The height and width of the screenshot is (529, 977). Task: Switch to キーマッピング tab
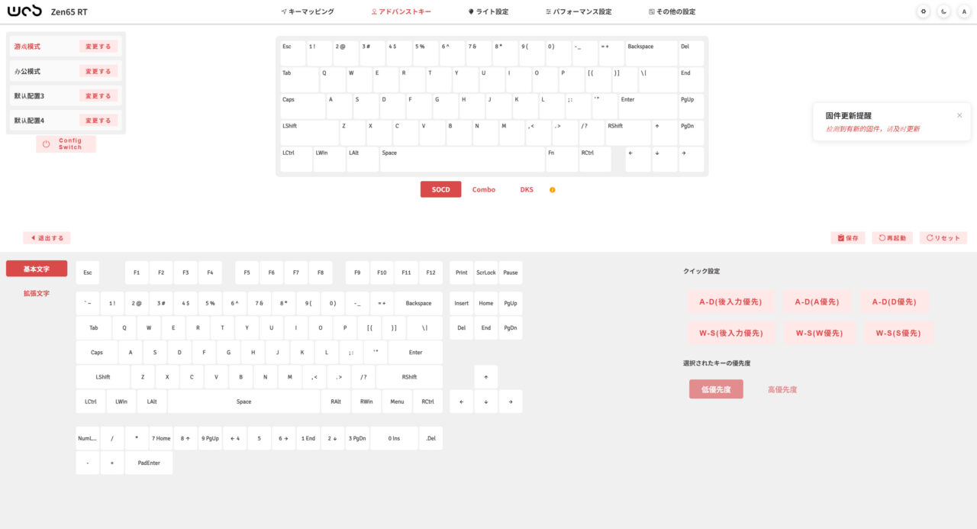point(307,12)
